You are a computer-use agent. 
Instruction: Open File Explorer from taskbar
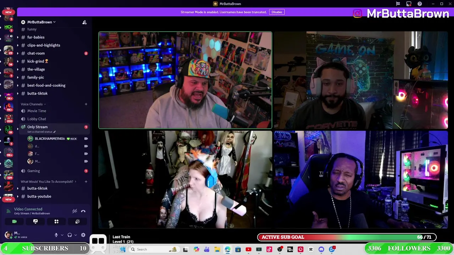[x=217, y=249]
